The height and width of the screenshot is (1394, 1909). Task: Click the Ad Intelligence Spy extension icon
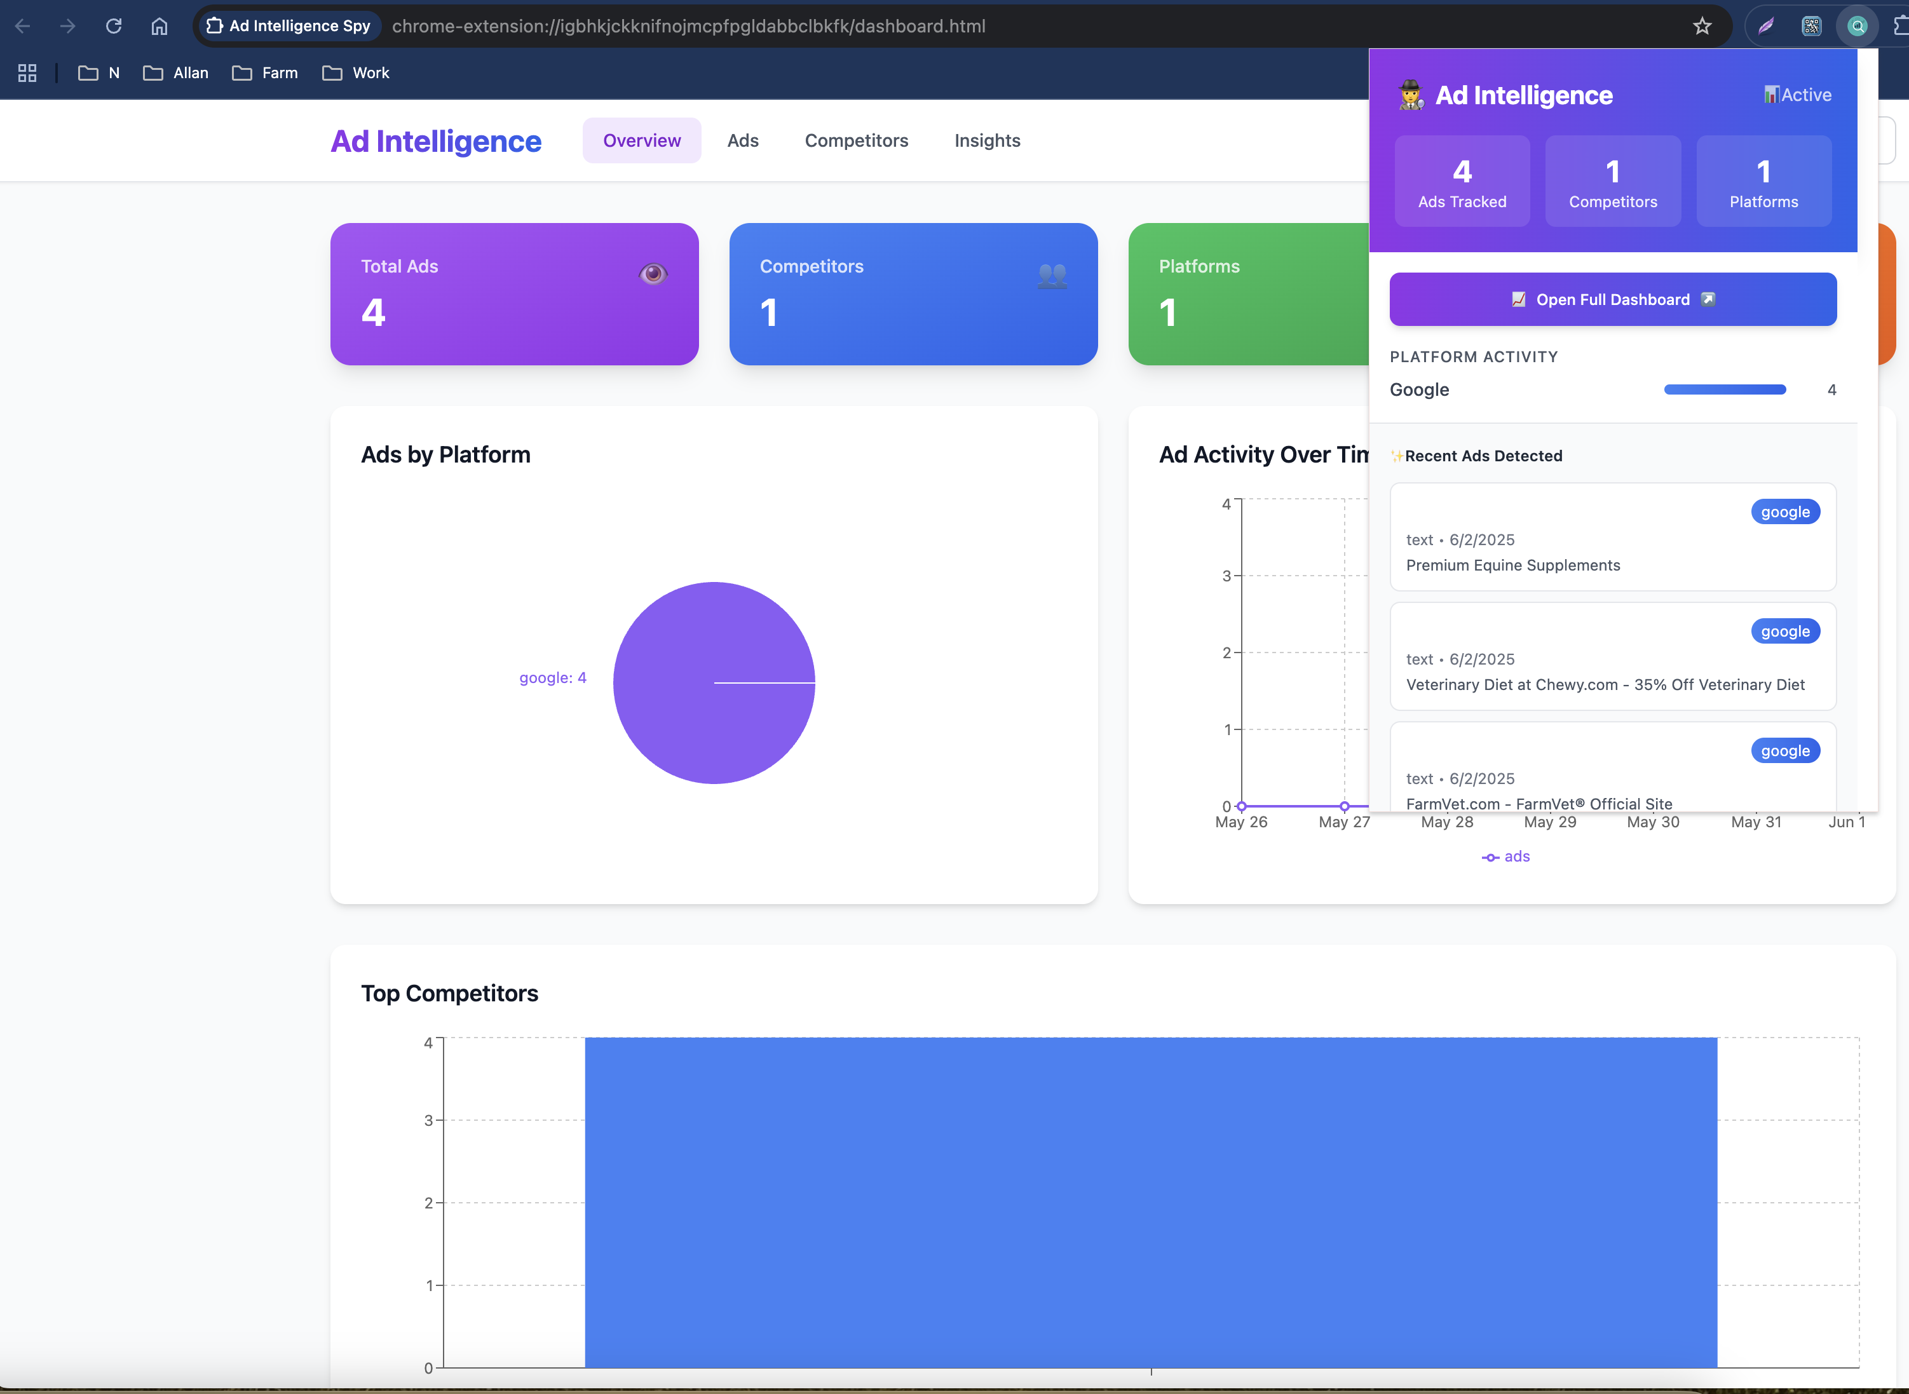click(1857, 26)
